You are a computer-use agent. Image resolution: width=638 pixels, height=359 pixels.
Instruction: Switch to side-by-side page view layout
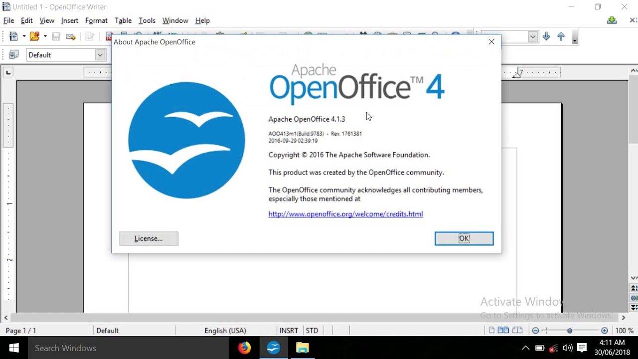(x=503, y=330)
